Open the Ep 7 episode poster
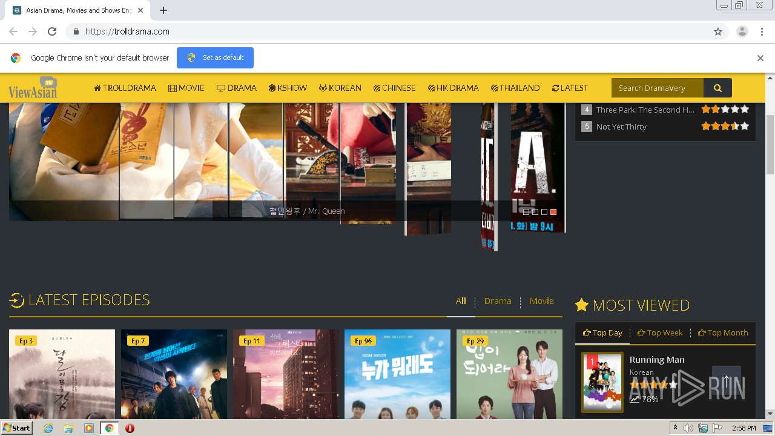The height and width of the screenshot is (436, 775). (174, 374)
